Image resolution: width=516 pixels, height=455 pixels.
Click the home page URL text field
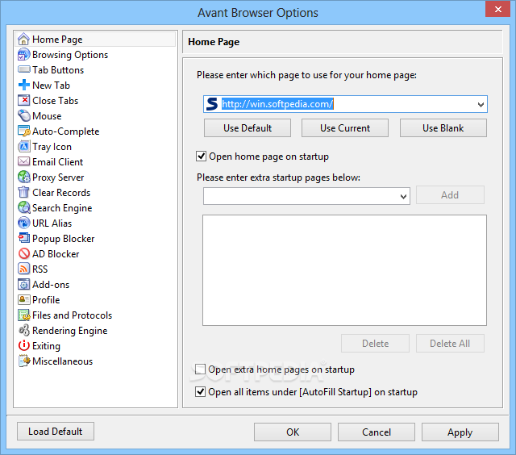[345, 104]
